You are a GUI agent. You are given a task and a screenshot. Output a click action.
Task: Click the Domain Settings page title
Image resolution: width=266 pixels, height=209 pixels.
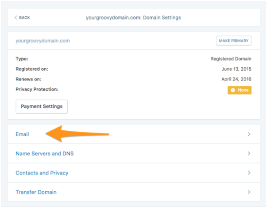pyautogui.click(x=133, y=18)
